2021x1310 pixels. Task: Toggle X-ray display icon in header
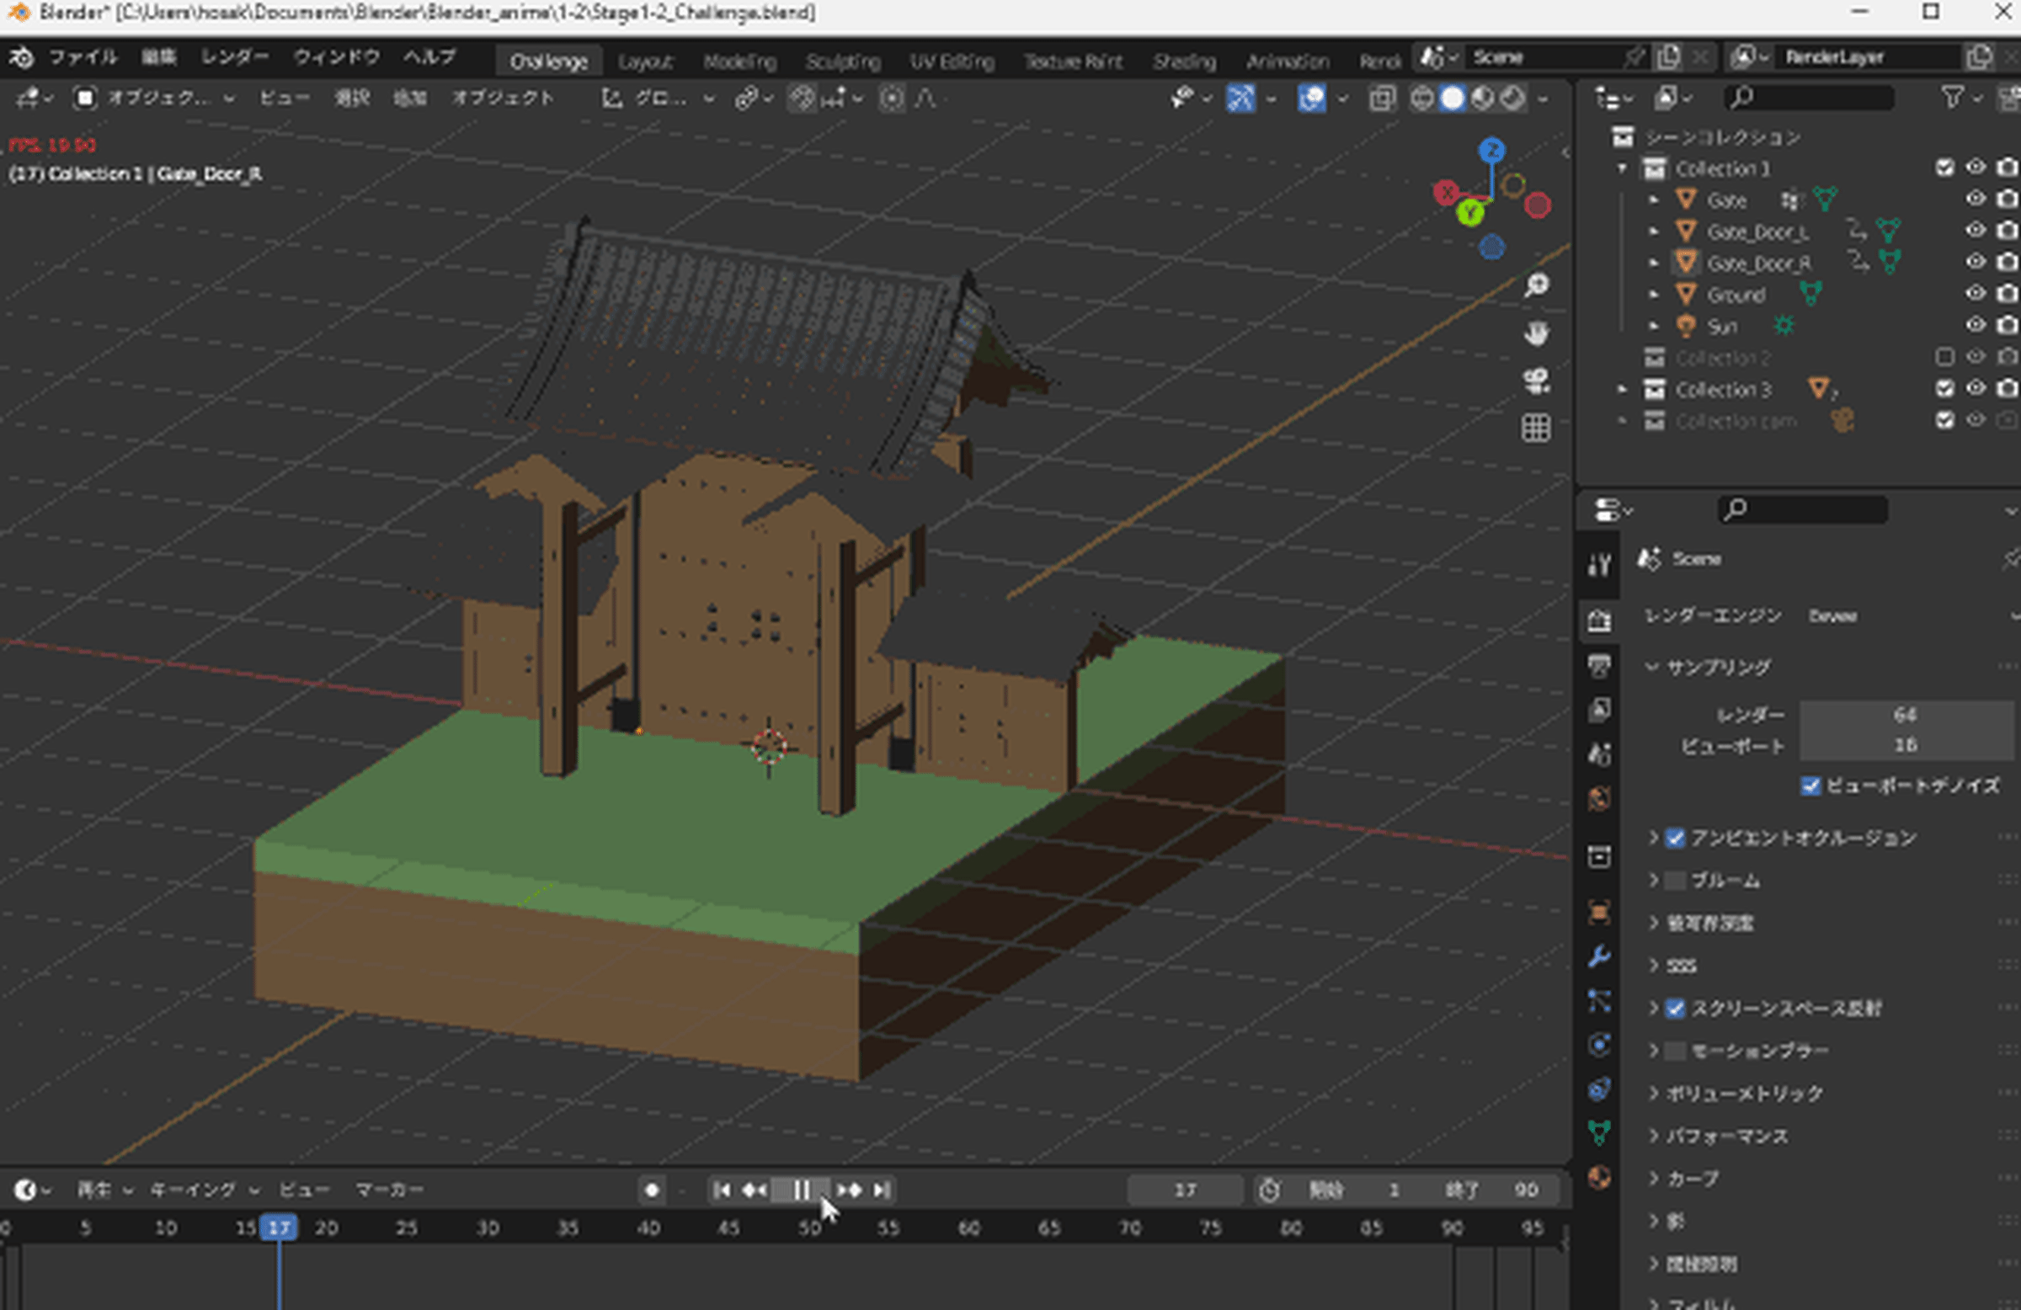coord(1382,99)
